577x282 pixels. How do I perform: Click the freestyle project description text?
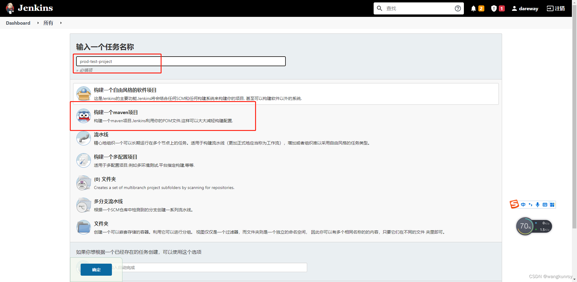coord(198,98)
